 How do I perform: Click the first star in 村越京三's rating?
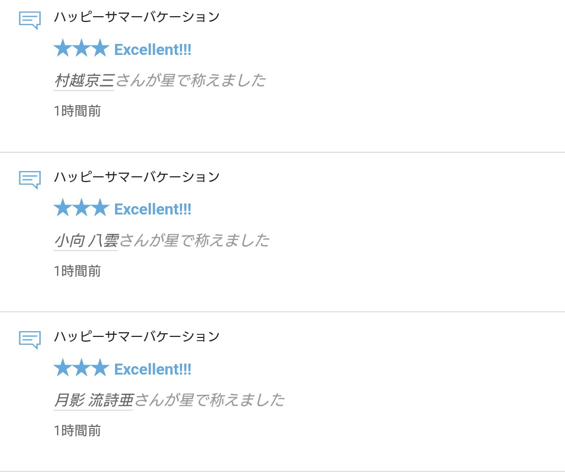[62, 49]
